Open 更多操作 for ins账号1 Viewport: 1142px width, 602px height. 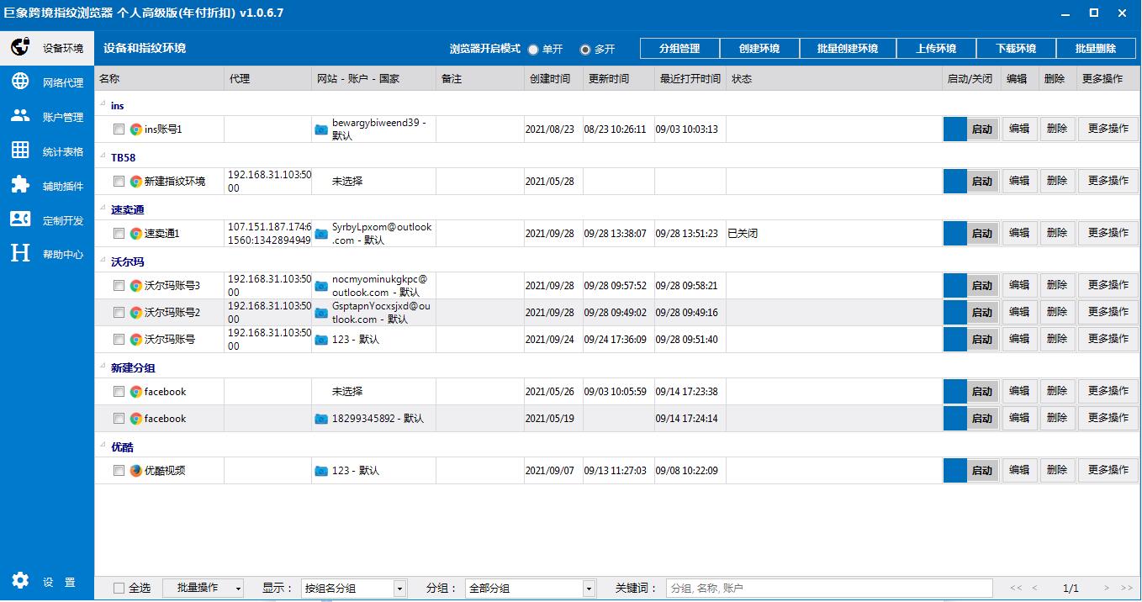pos(1108,129)
